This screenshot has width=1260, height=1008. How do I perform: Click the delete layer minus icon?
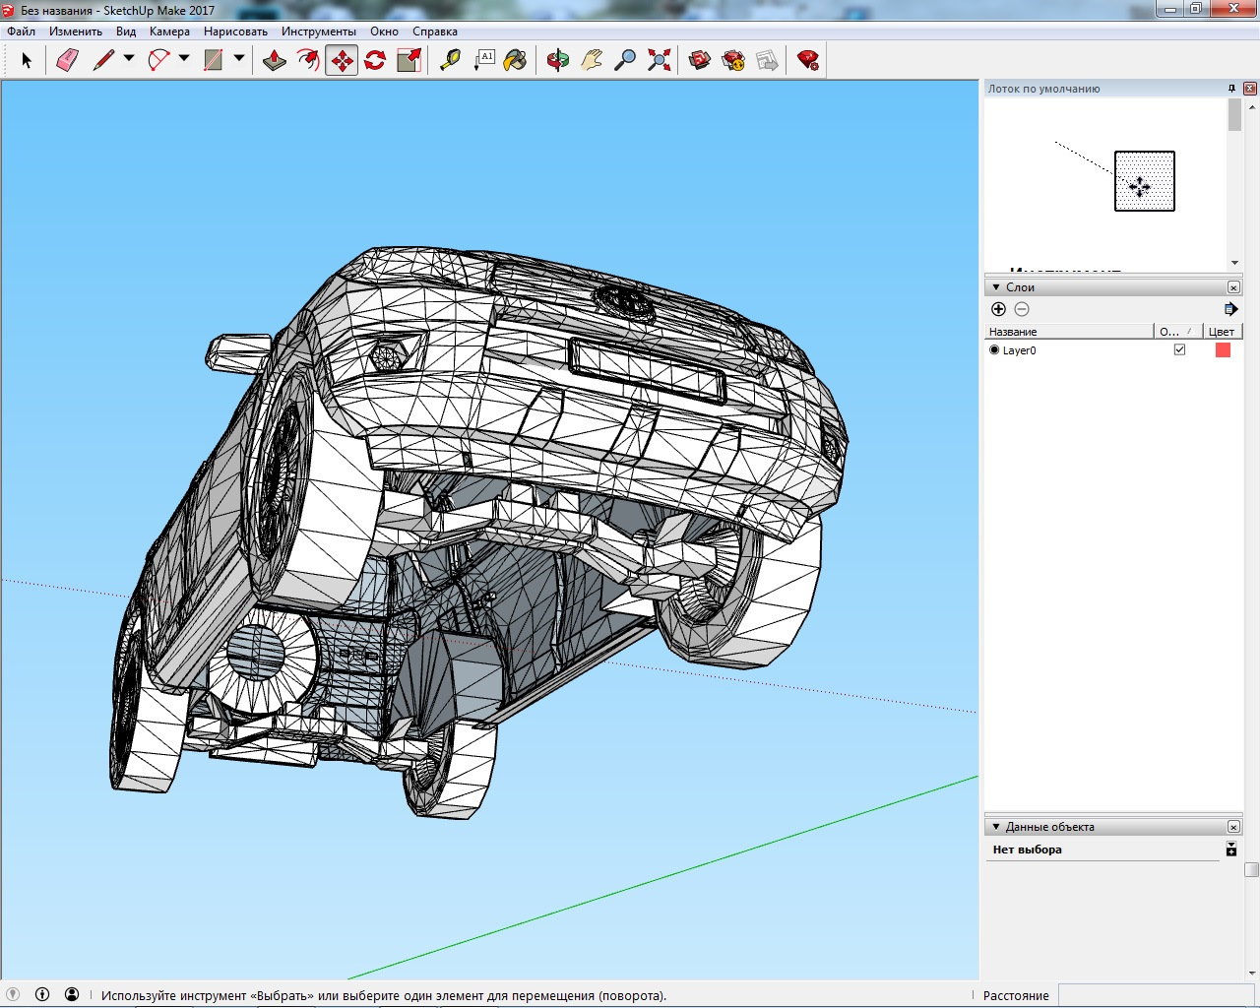(x=1022, y=309)
